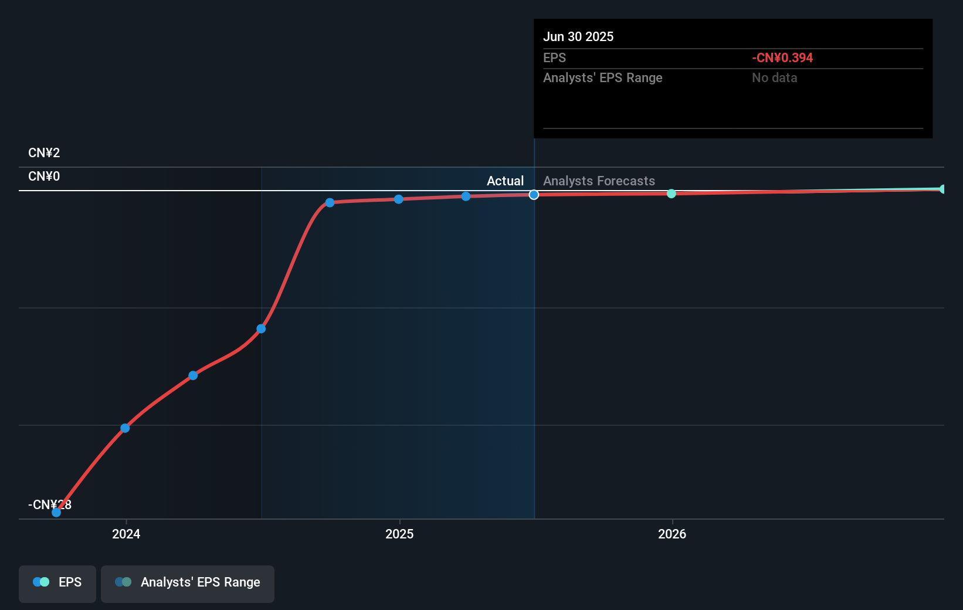Click the CN¥0 y-axis label
The width and height of the screenshot is (963, 610).
point(44,177)
